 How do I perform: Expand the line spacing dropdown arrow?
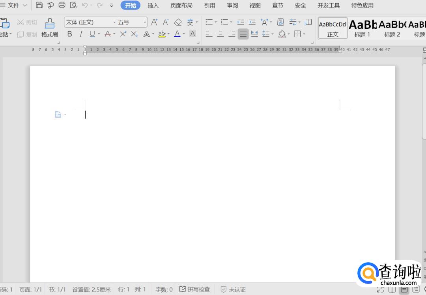tap(273, 34)
